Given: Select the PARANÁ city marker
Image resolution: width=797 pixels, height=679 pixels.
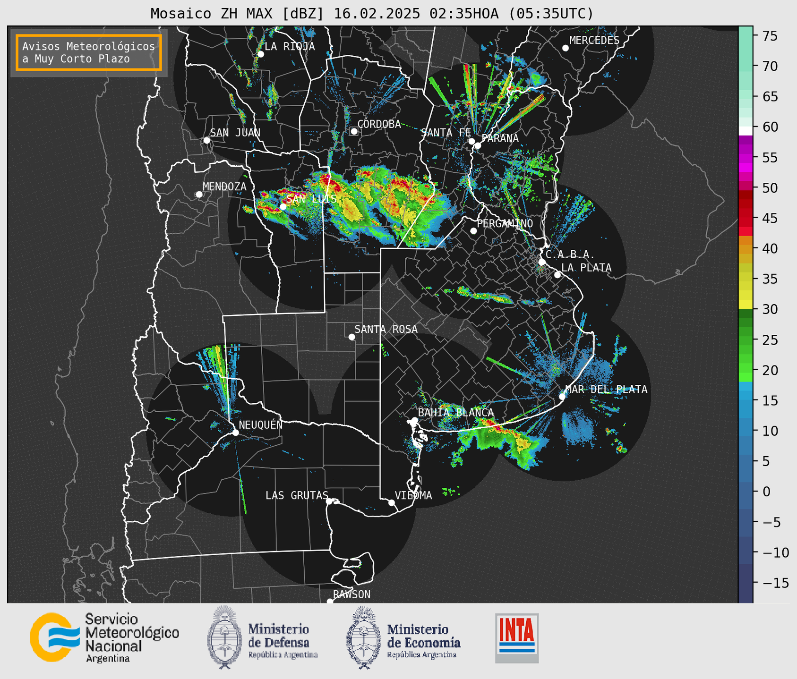Looking at the screenshot, I should pyautogui.click(x=478, y=145).
